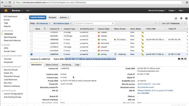Click the Name column filter icon
189x106 pixels.
point(45,29)
